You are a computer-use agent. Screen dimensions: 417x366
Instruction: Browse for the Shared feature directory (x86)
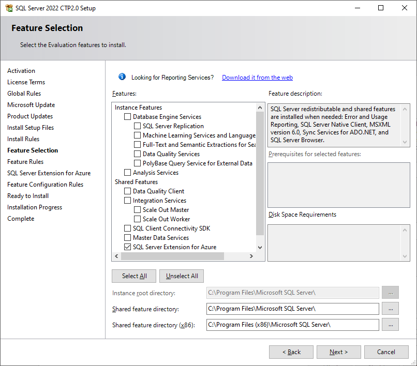pyautogui.click(x=391, y=325)
